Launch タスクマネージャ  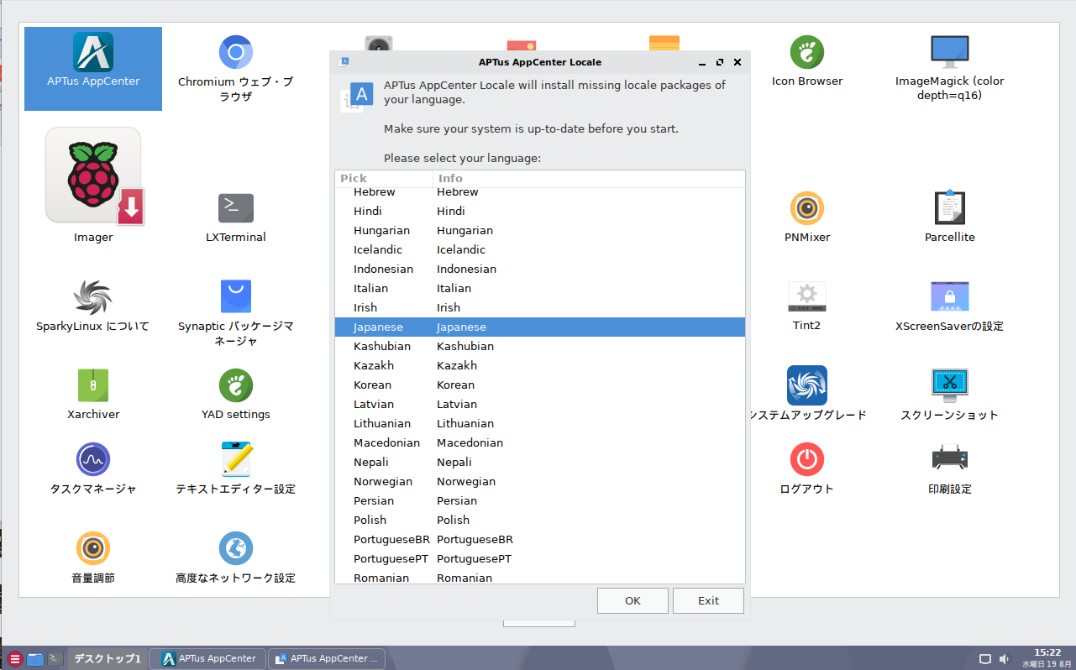tap(93, 459)
